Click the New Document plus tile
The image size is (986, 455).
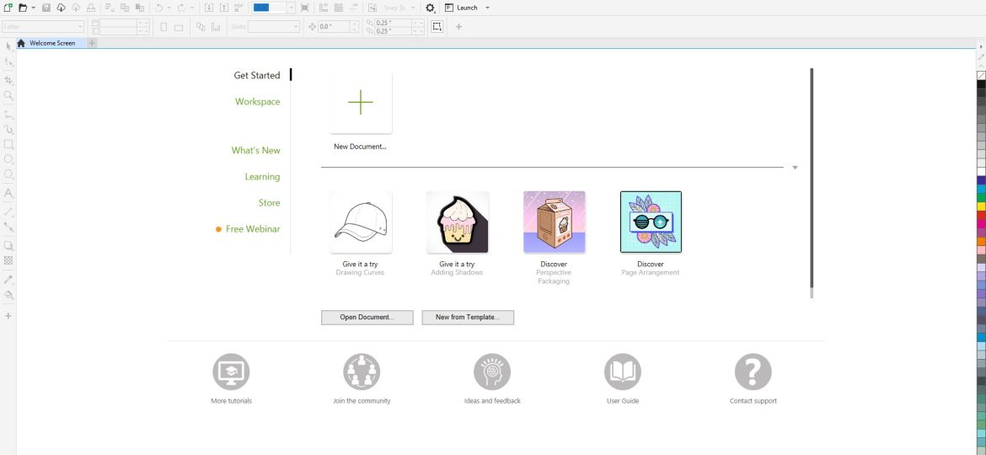point(361,103)
